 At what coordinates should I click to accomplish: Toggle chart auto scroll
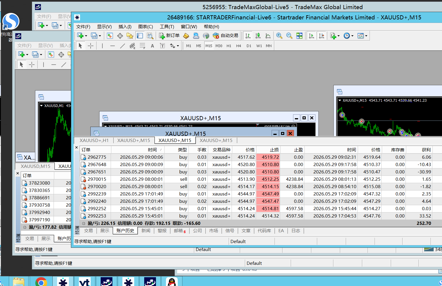point(311,36)
